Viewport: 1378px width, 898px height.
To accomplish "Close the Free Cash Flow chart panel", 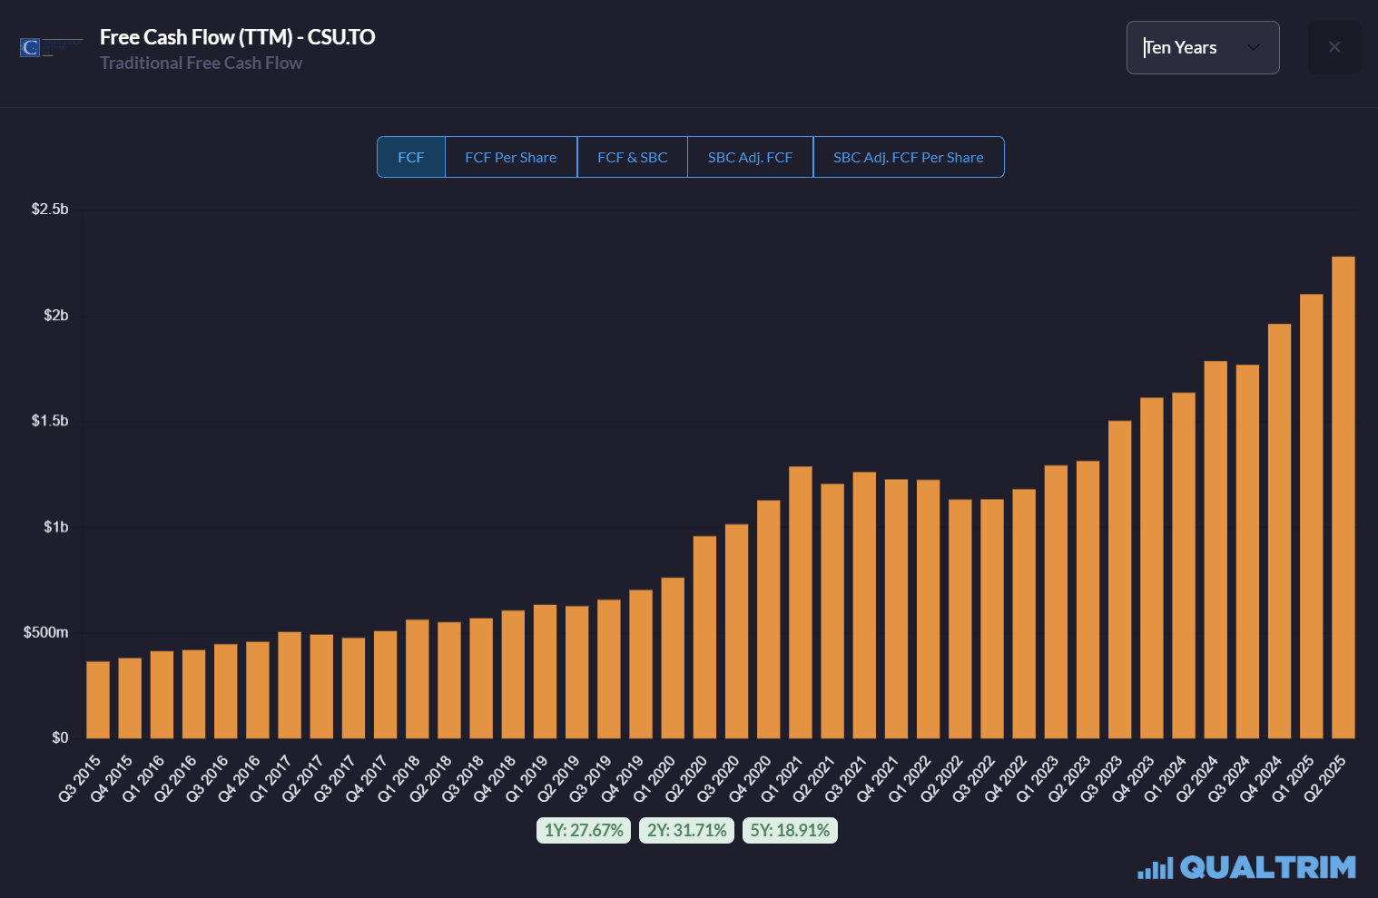I will click(1334, 47).
